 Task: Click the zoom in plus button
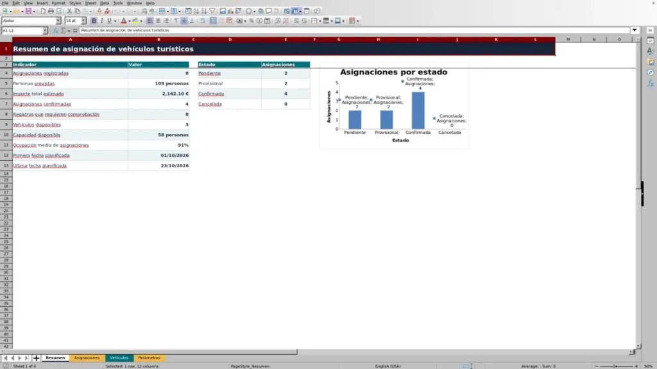(x=636, y=366)
